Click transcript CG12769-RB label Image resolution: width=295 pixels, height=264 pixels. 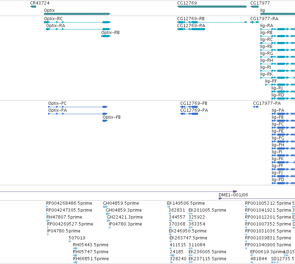191,19
